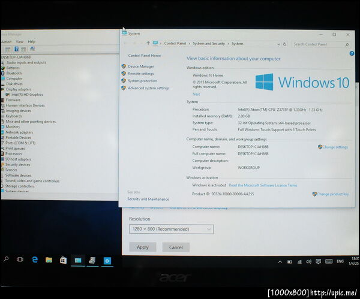The height and width of the screenshot is (299, 360).
Task: Open File Explorer from taskbar
Action: click(49, 260)
